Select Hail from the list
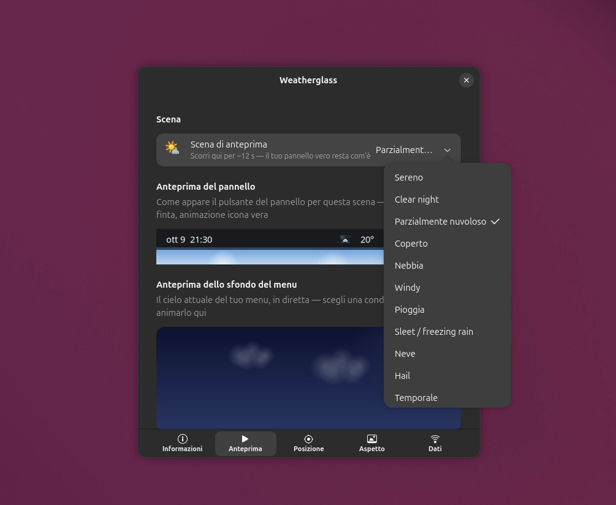616x505 pixels. [447, 375]
